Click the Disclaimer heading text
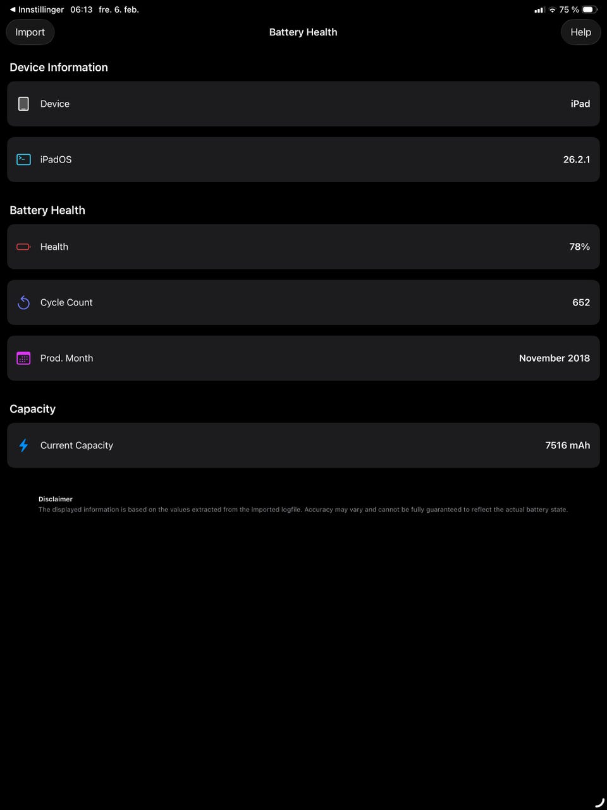The height and width of the screenshot is (810, 607). 56,499
